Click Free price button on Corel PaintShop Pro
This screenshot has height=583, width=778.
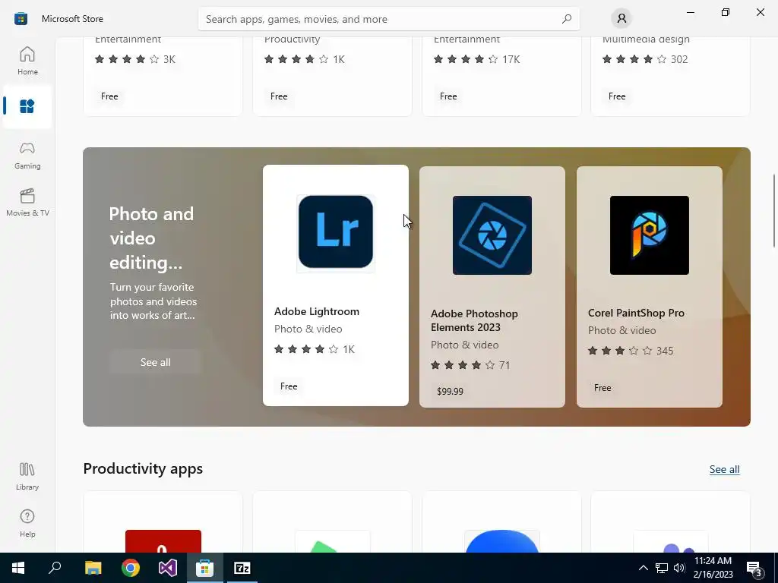click(602, 388)
